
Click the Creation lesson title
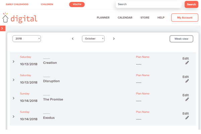pos(50,63)
